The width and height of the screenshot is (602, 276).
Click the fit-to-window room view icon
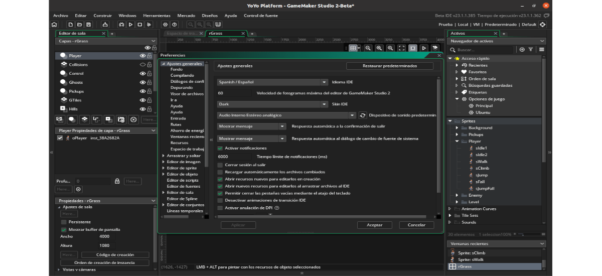[401, 48]
